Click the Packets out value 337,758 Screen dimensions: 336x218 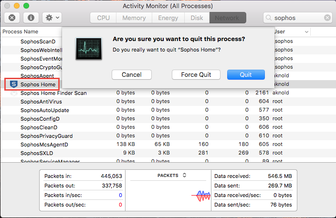[112, 186]
